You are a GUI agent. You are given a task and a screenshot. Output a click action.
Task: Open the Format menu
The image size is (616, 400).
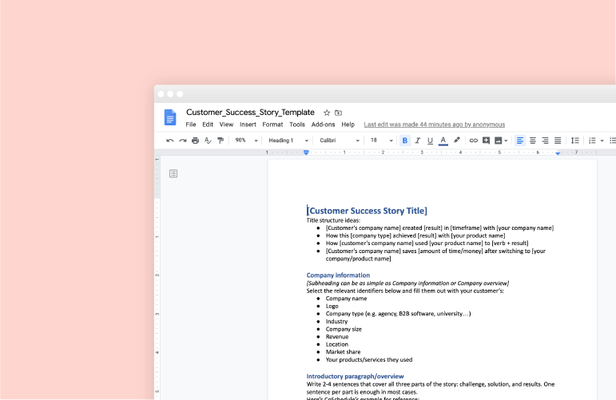pos(272,125)
